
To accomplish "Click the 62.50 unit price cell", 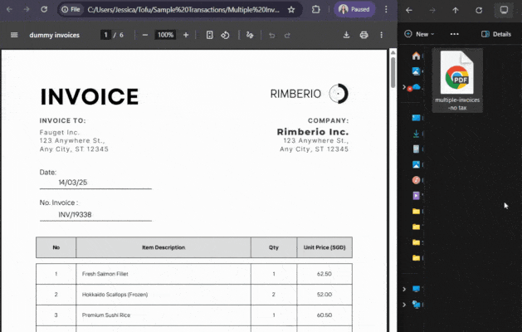I will click(324, 274).
